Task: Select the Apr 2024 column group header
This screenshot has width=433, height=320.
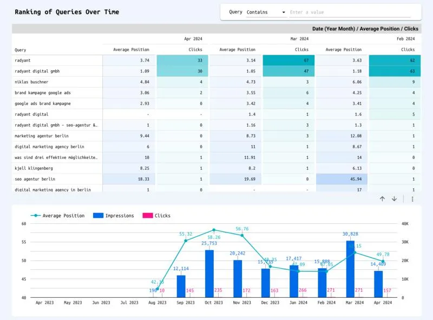Action: pos(193,39)
